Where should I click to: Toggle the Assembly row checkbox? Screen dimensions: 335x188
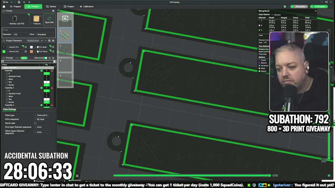41,70
